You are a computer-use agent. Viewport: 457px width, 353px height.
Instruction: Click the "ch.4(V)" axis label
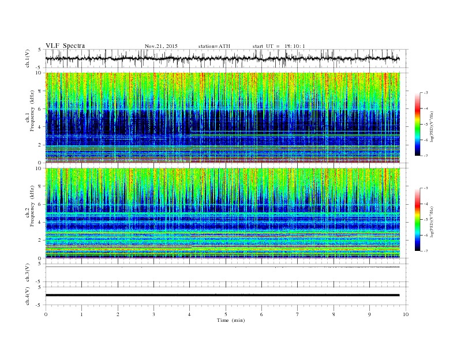pyautogui.click(x=28, y=296)
